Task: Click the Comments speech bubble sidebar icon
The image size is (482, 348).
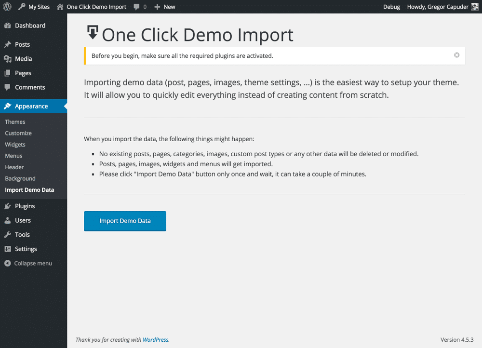Action: pyautogui.click(x=8, y=87)
